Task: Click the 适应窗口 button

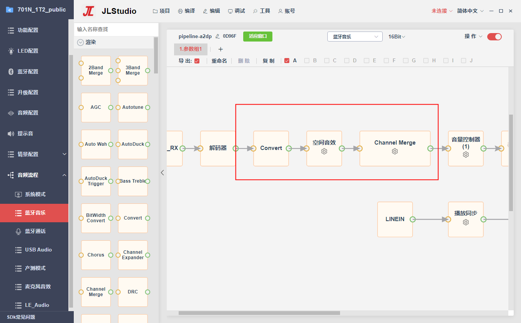Action: [x=258, y=37]
